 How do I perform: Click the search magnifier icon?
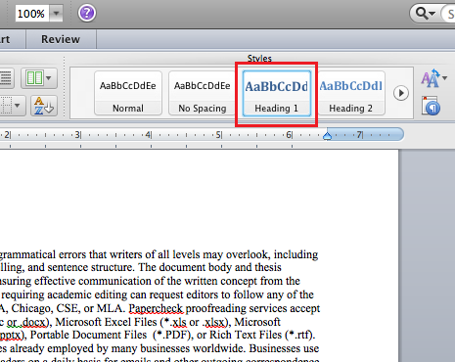(x=422, y=14)
